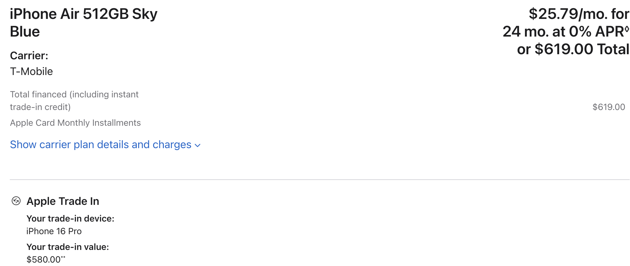Viewport: 630px width, 266px height.
Task: Click the iPhone Air 512GB Sky Blue title
Action: click(83, 23)
